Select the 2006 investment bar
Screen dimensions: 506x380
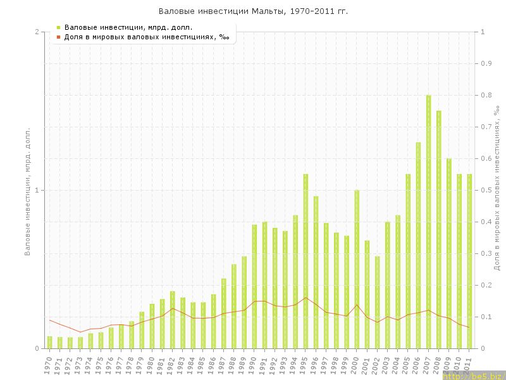[x=418, y=245]
